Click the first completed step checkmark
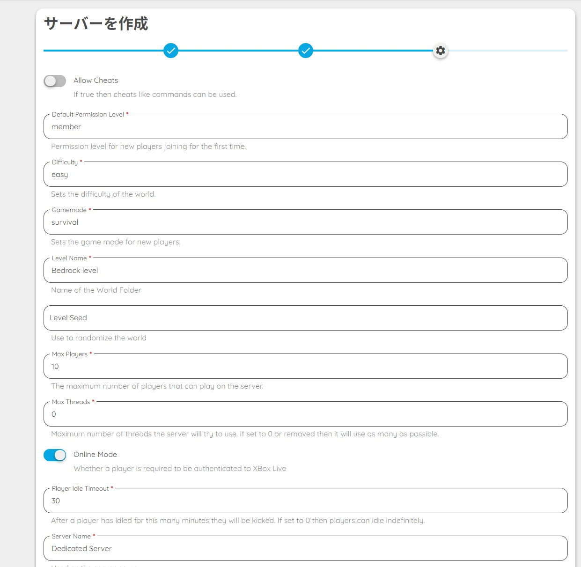This screenshot has width=581, height=567. point(171,51)
